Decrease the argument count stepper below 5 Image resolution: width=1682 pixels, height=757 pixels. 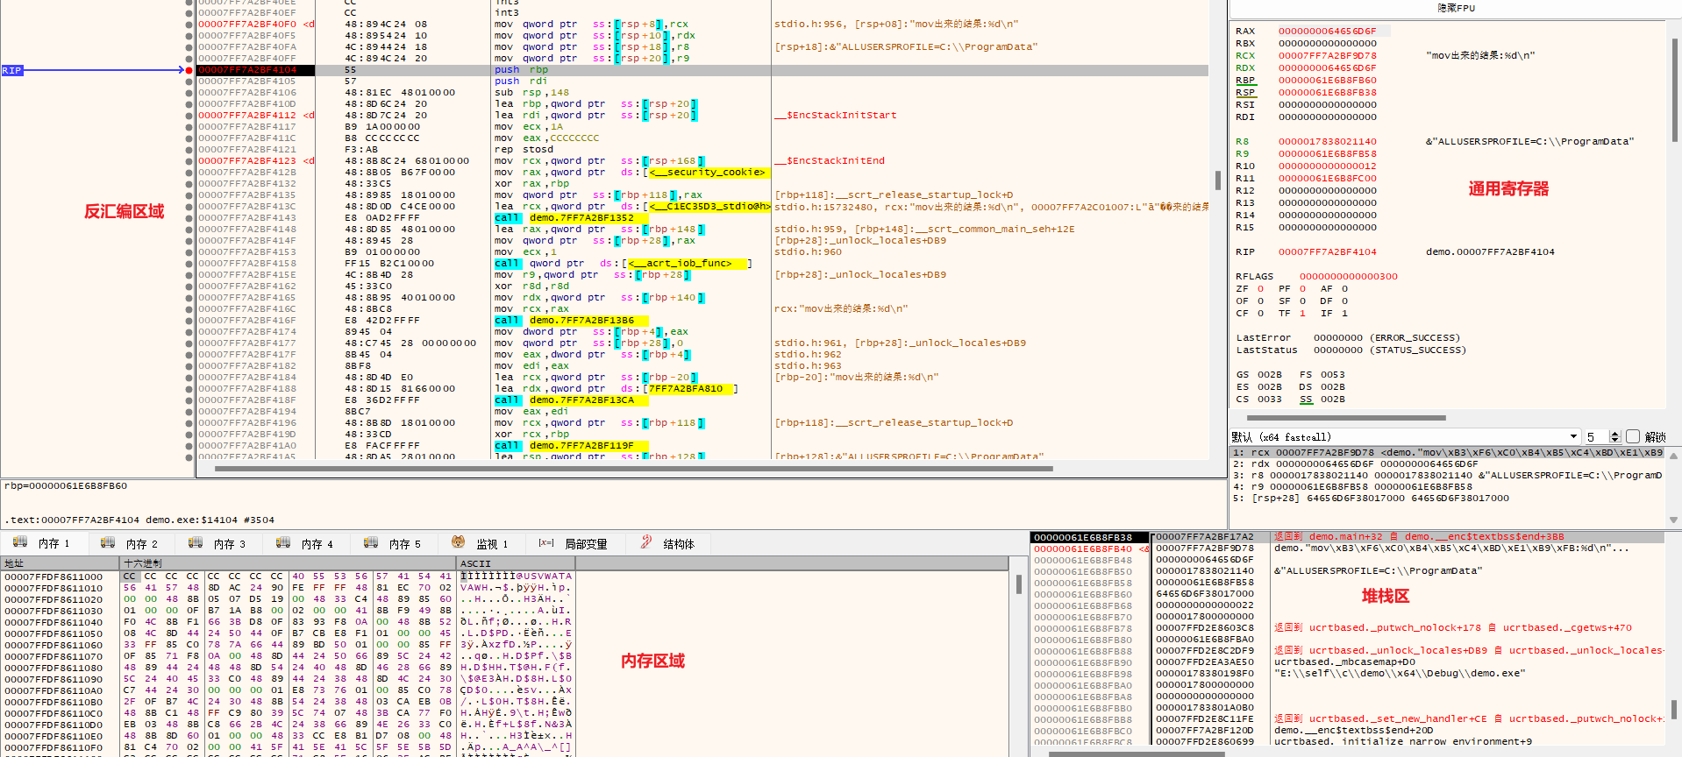(x=1615, y=440)
